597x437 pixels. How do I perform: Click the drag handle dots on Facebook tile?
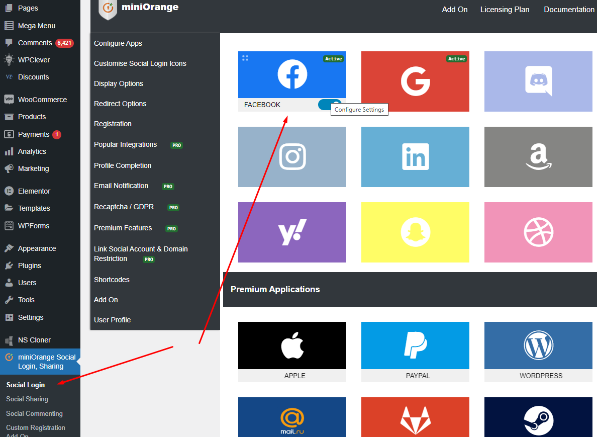[245, 58]
